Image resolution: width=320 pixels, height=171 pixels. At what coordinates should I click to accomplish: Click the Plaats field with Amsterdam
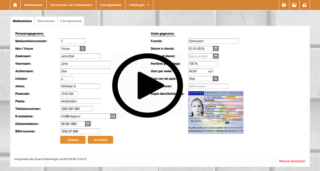coord(81,101)
